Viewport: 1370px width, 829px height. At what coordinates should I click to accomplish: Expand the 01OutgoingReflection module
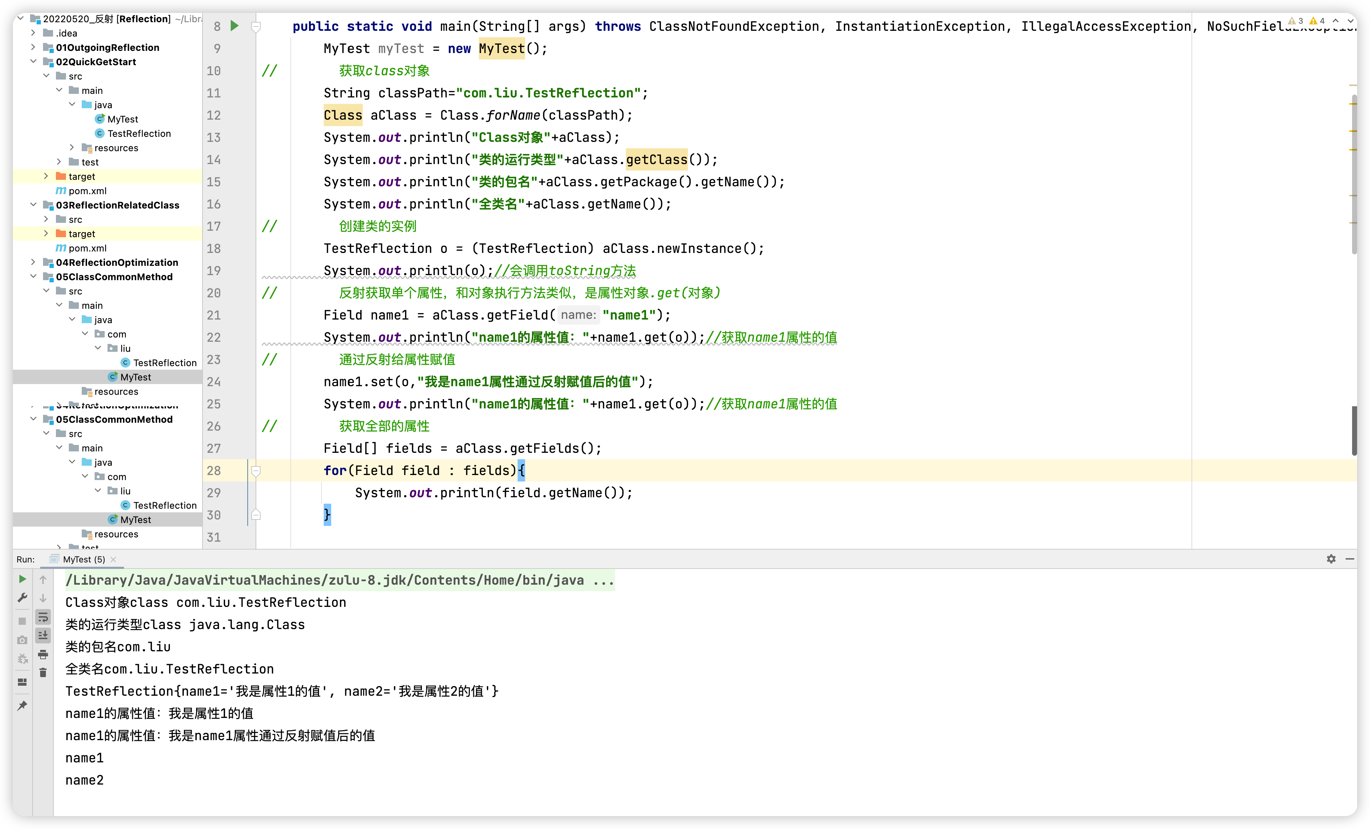pyautogui.click(x=33, y=47)
